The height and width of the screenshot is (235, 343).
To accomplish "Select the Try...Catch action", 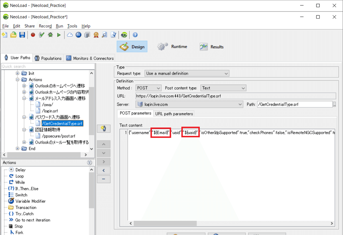I will click(24, 214).
